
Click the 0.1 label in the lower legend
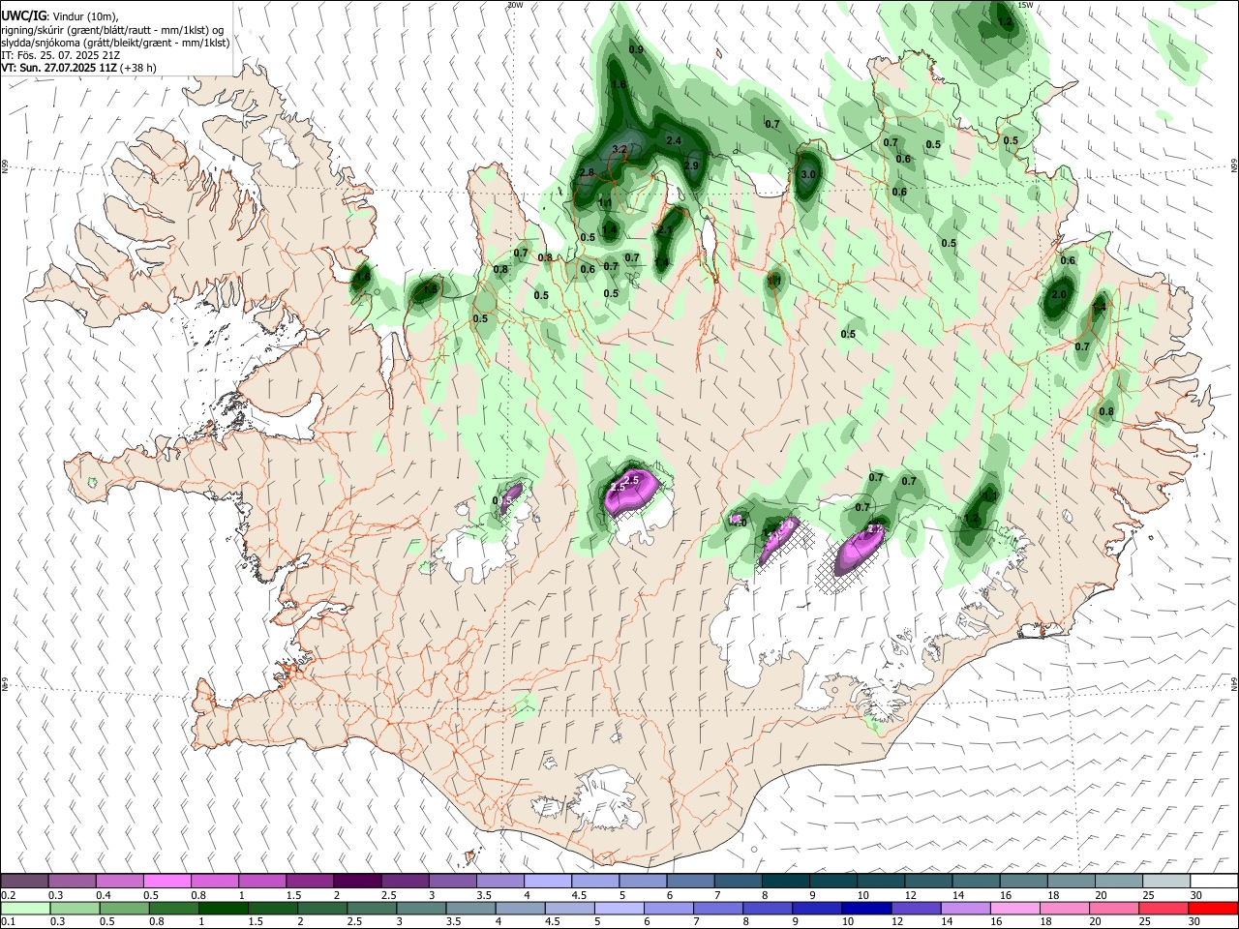[x=9, y=921]
